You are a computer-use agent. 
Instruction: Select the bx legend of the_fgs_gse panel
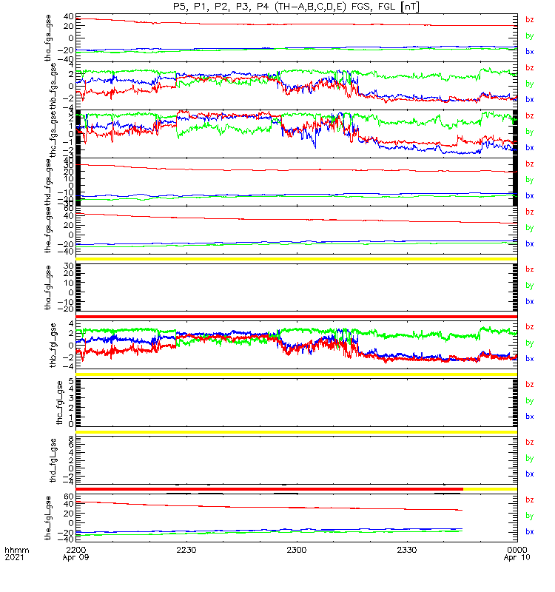coord(530,244)
